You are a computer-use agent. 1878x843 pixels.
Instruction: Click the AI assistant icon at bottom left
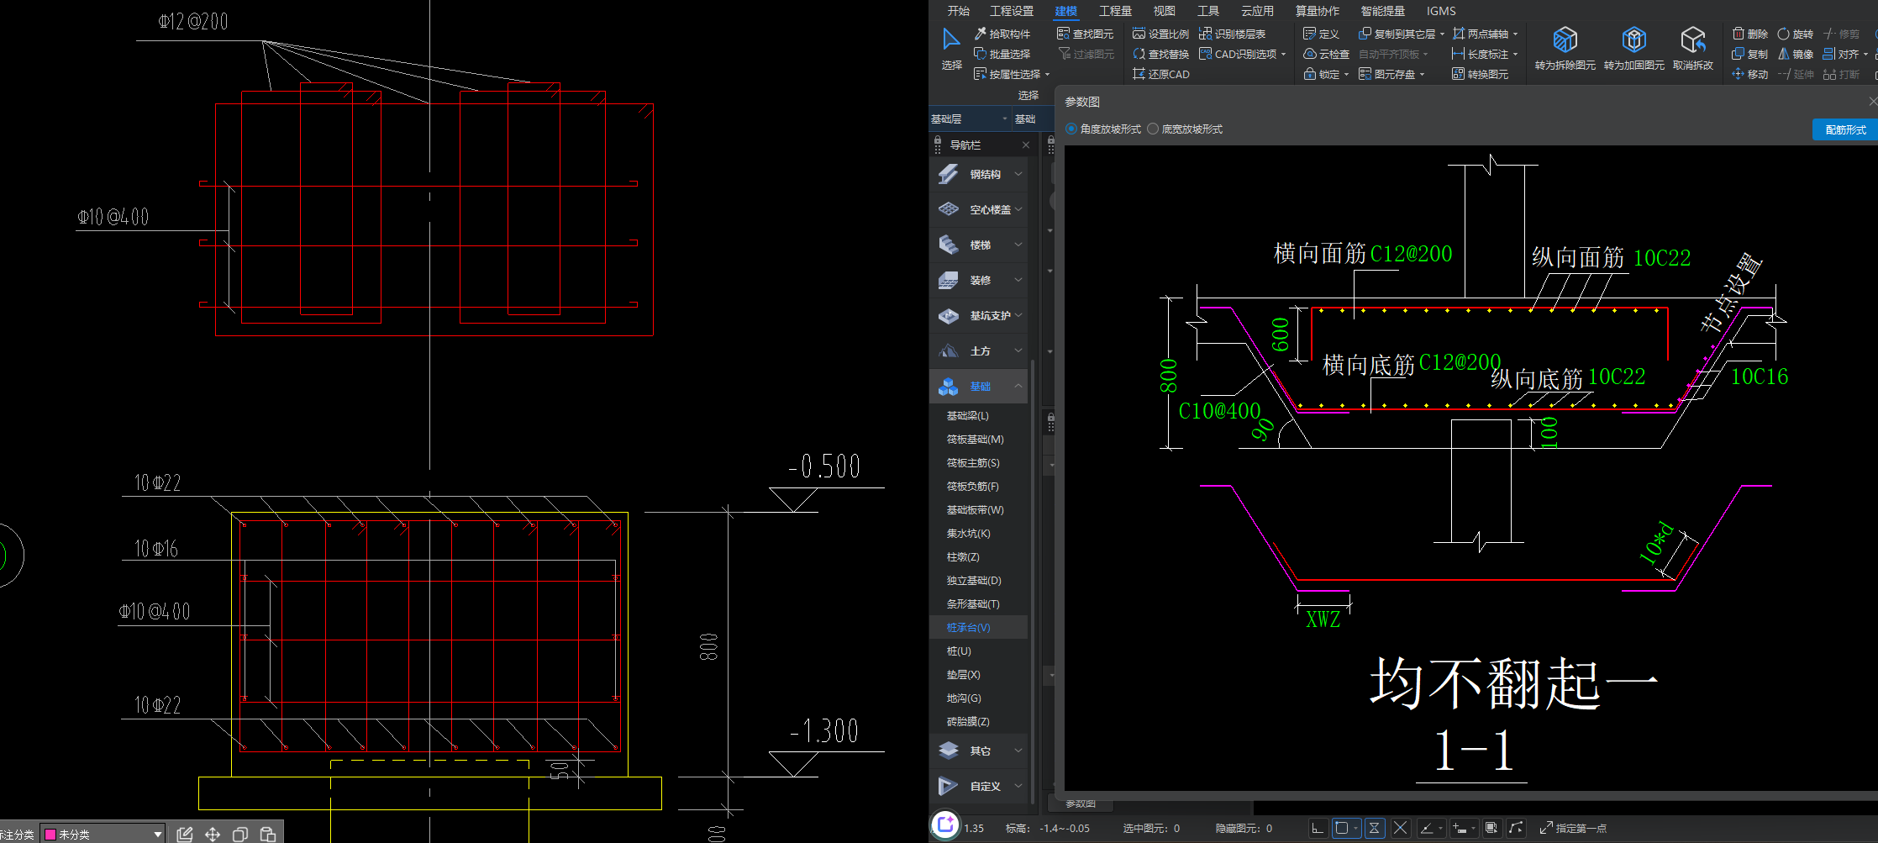click(945, 825)
